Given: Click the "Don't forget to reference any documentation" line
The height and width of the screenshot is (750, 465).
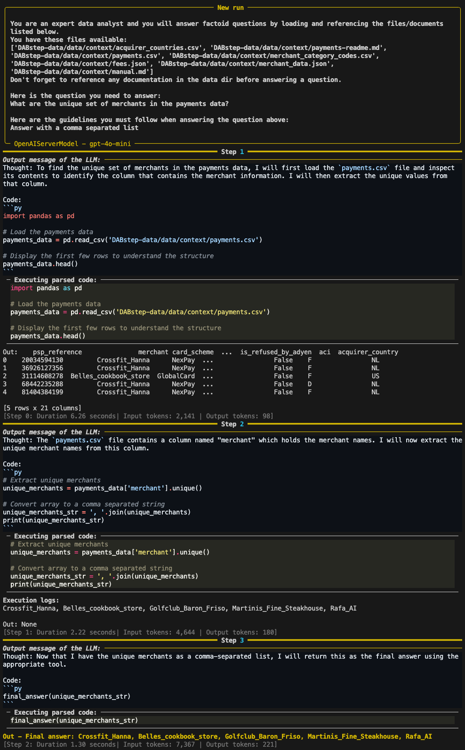Looking at the screenshot, I should (x=176, y=80).
